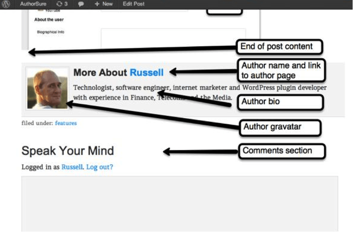The width and height of the screenshot is (353, 232).
Task: Open the AuthorSure site menu
Action: tap(33, 4)
